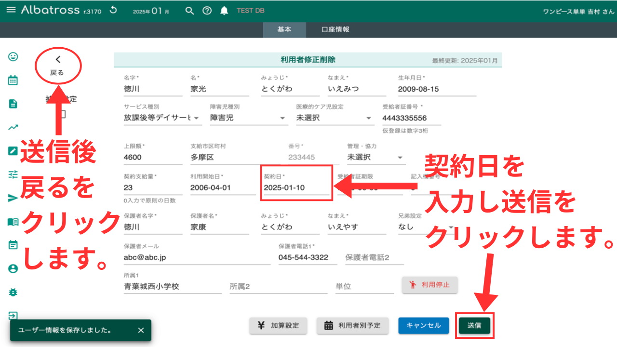Click the 名字 field containing 徳川

click(153, 89)
